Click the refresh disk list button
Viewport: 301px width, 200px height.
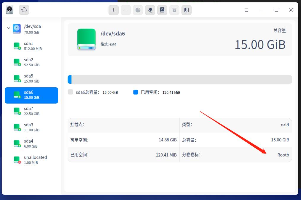tap(24, 10)
